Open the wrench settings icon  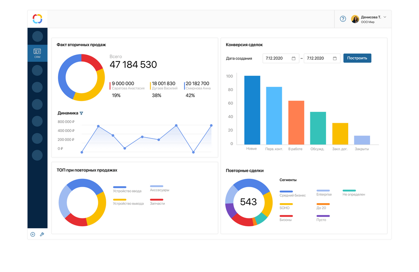[42, 234]
